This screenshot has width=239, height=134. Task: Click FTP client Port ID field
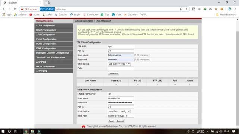point(121,51)
